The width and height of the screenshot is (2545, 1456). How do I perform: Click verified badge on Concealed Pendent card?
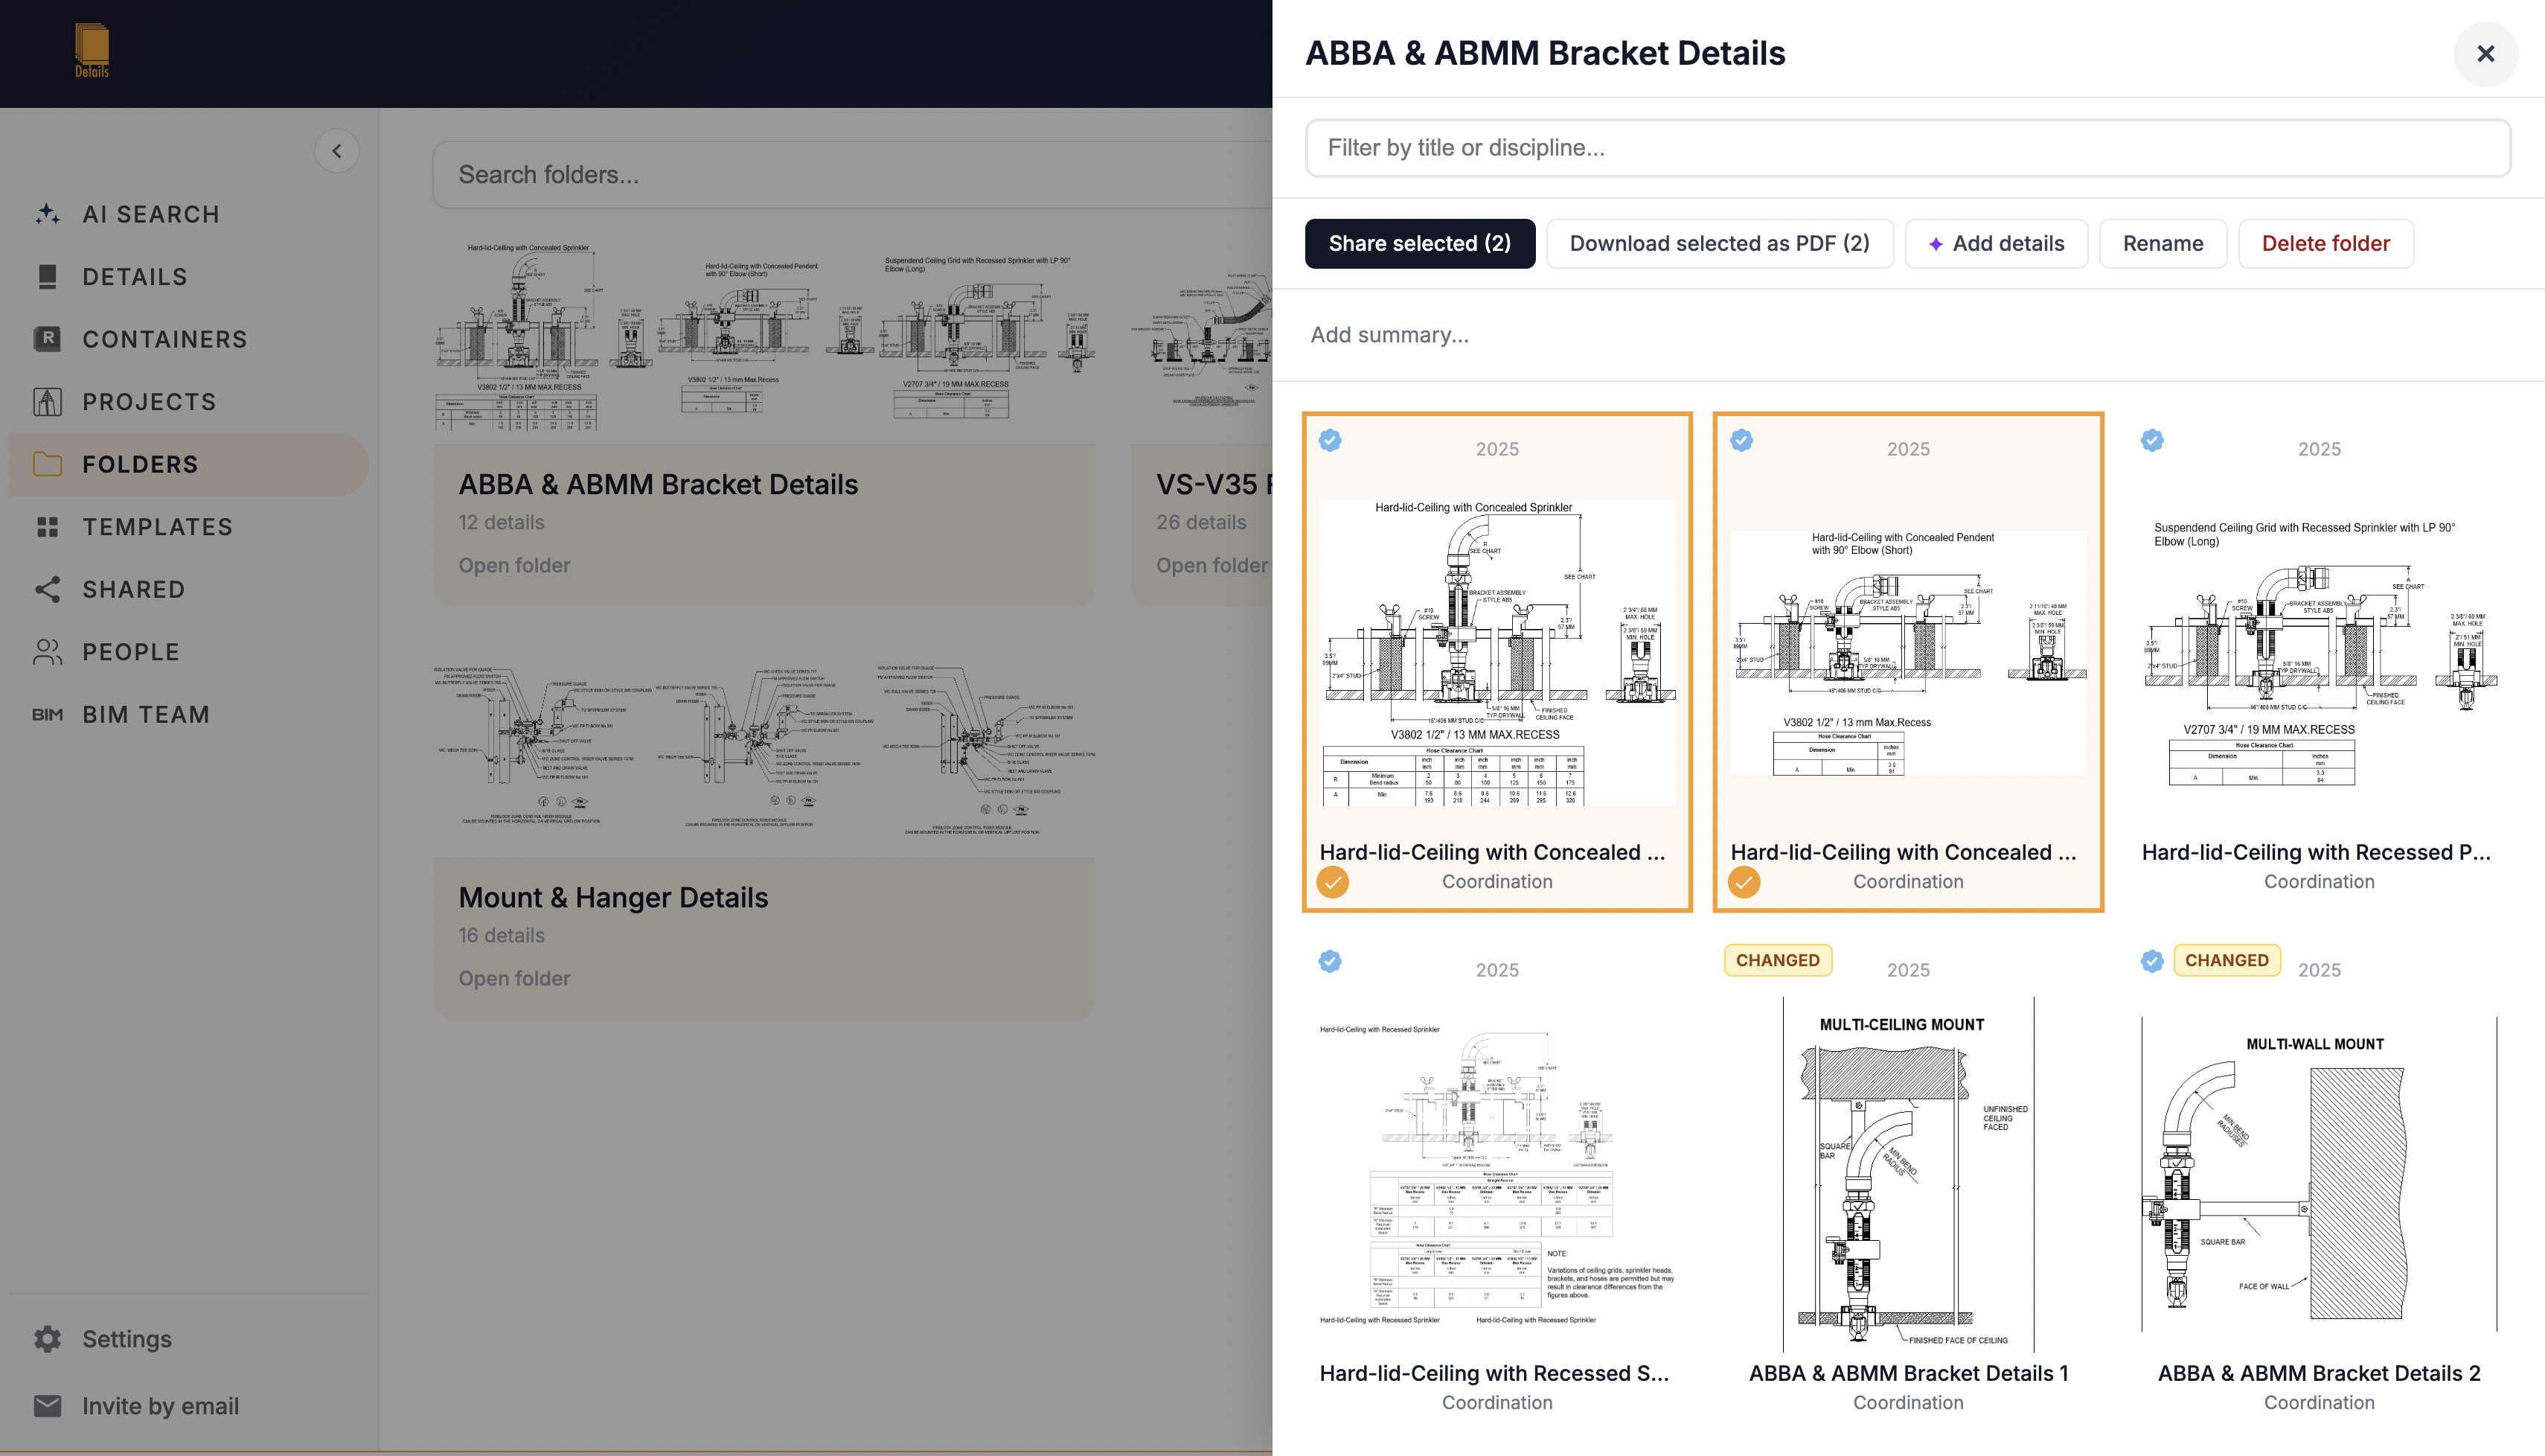1741,440
